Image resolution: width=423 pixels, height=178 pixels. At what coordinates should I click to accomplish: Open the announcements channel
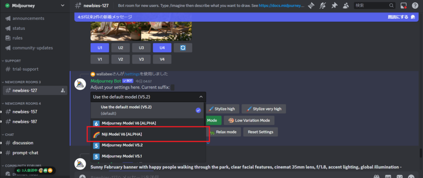(29, 19)
